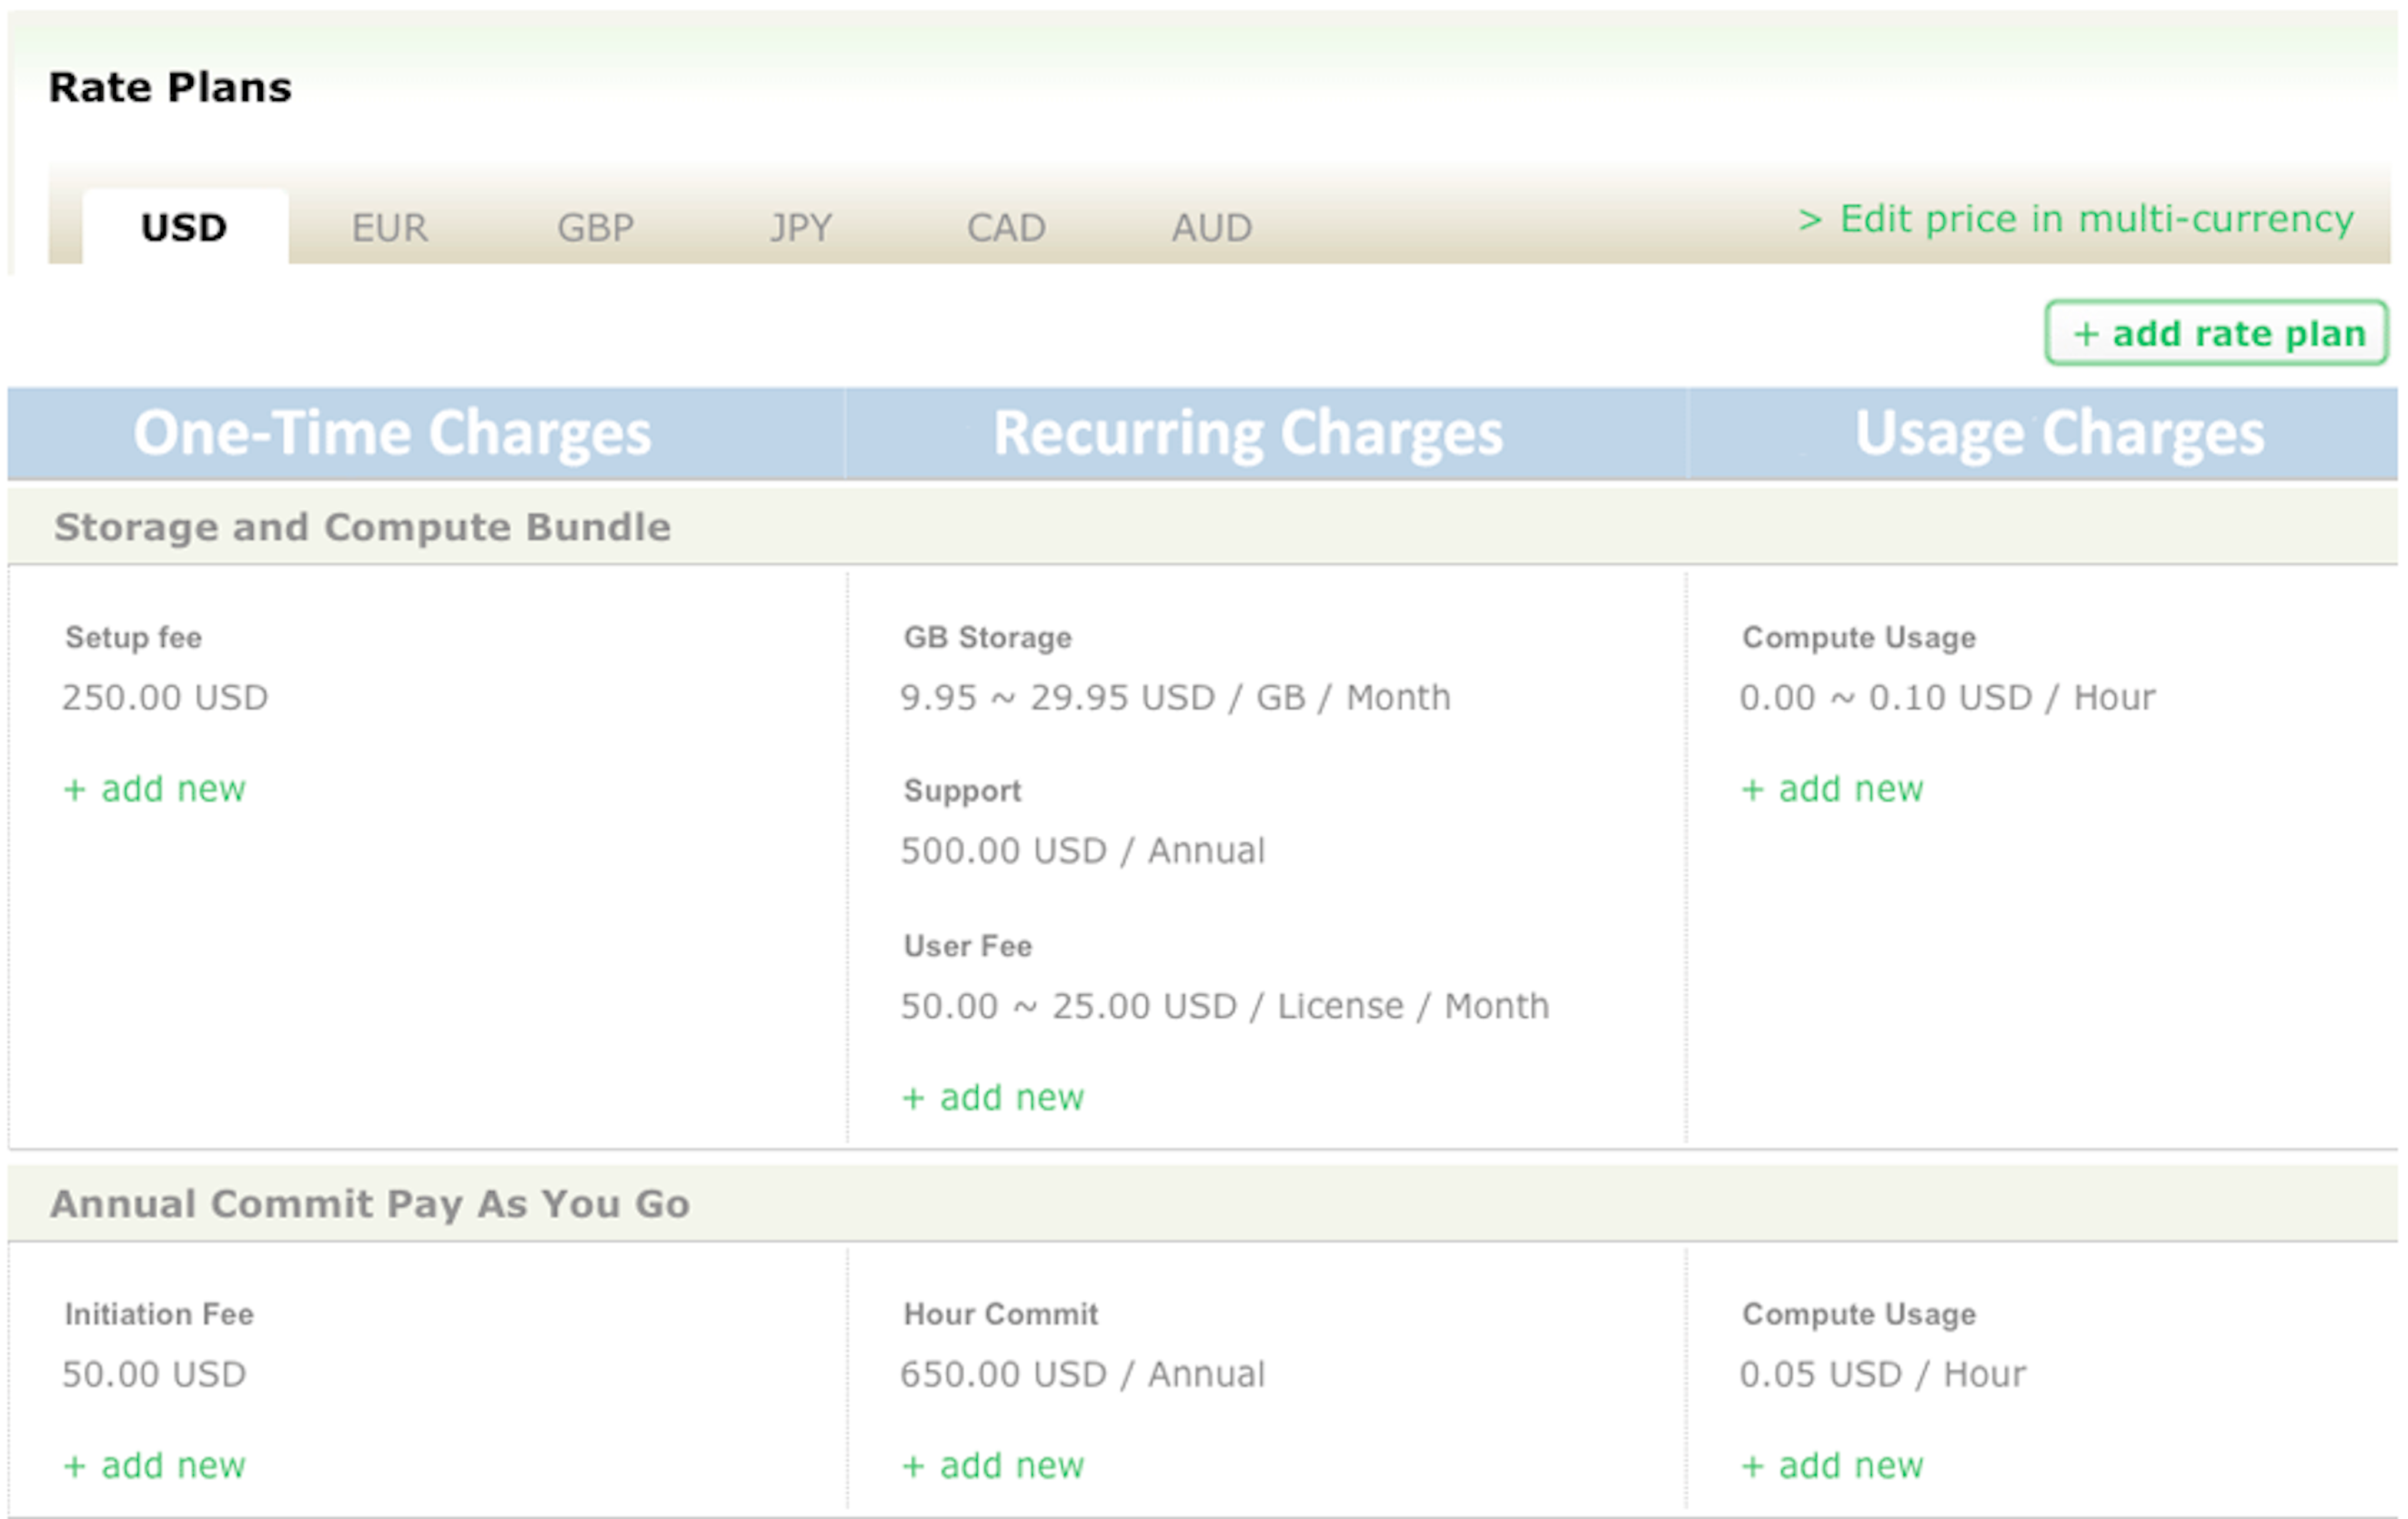2408x1519 pixels.
Task: Switch to the JPY currency tab
Action: 800,227
